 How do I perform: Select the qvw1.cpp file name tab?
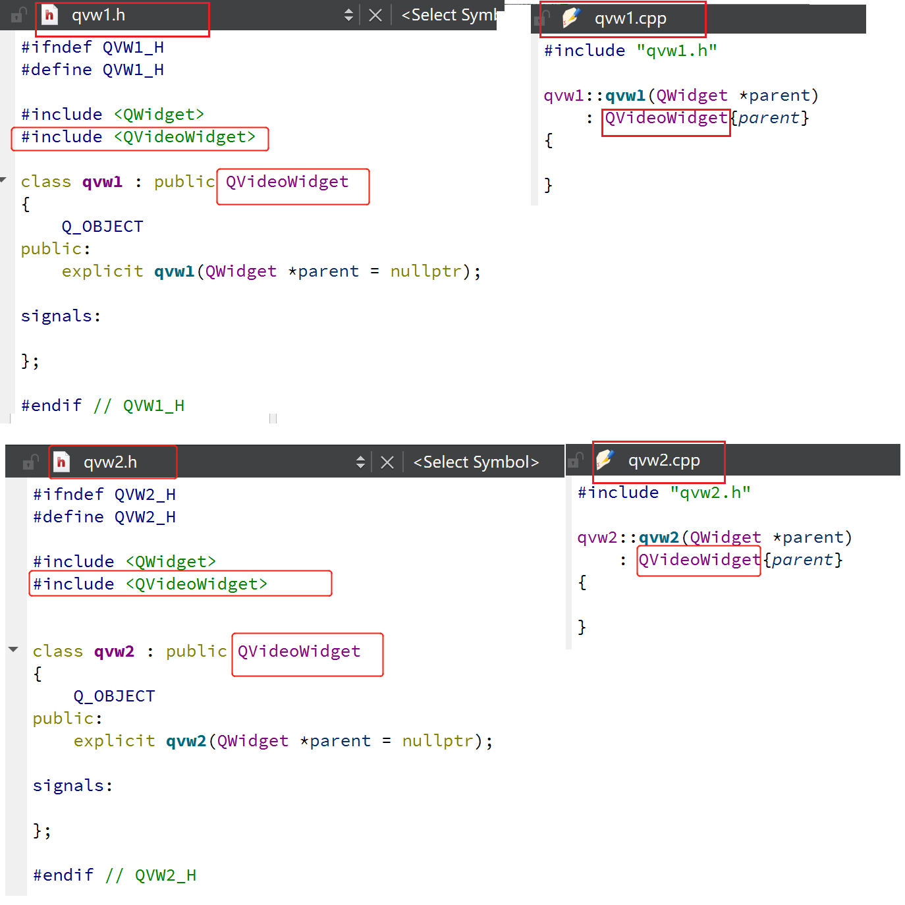pyautogui.click(x=630, y=18)
